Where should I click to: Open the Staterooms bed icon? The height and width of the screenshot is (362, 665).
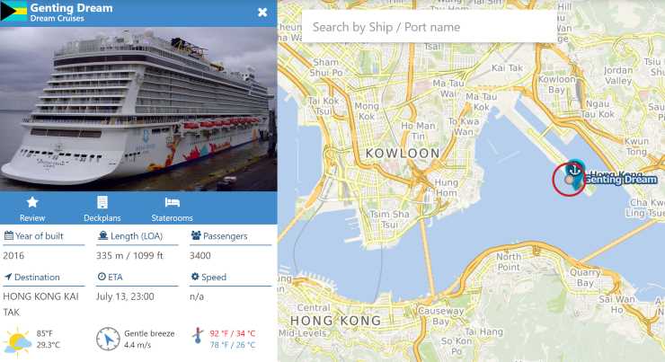[173, 202]
